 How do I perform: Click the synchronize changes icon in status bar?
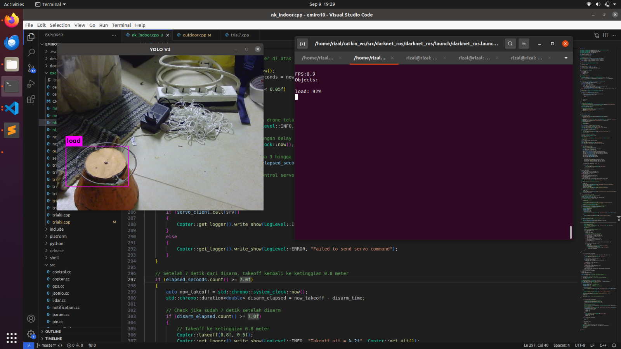pos(60,345)
